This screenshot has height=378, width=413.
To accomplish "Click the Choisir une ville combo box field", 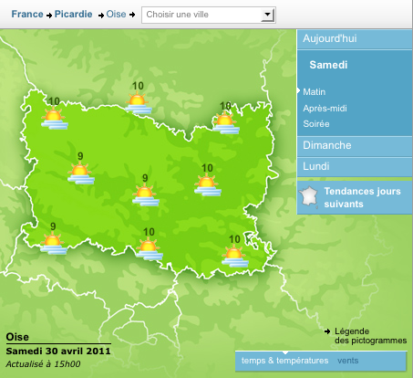I will coord(209,15).
